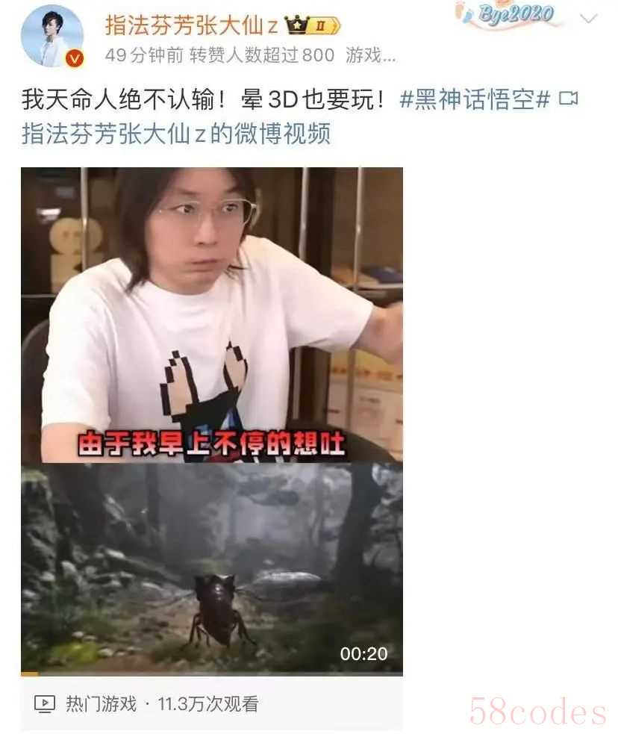Tap the play screen icon beside 热门游戏
Viewport: 618px width, 734px height.
coord(45,704)
